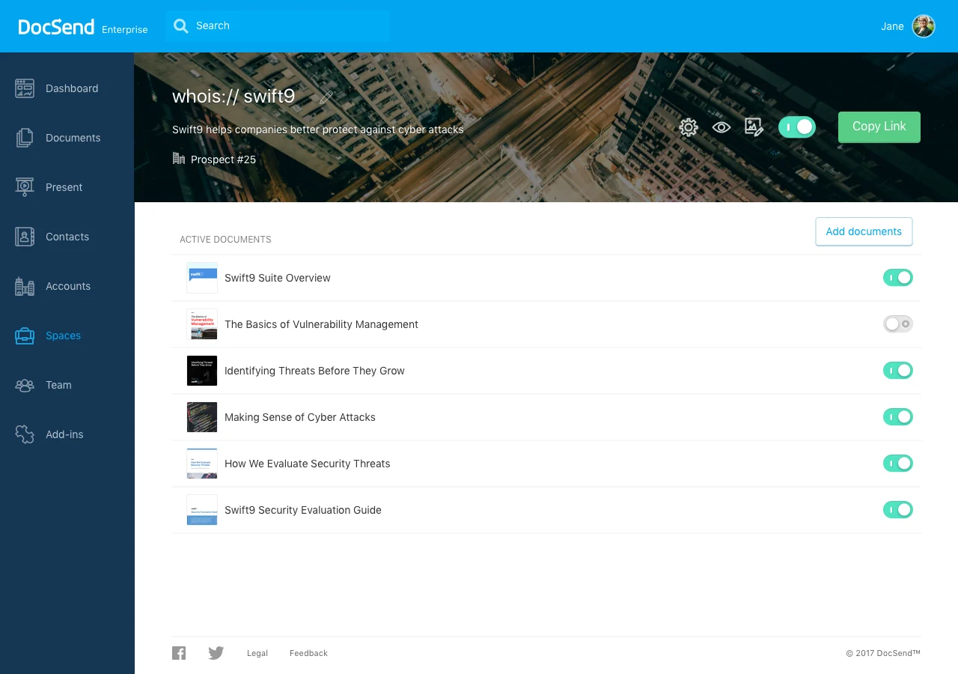
Task: Click into the Search field
Action: pyautogui.click(x=278, y=26)
